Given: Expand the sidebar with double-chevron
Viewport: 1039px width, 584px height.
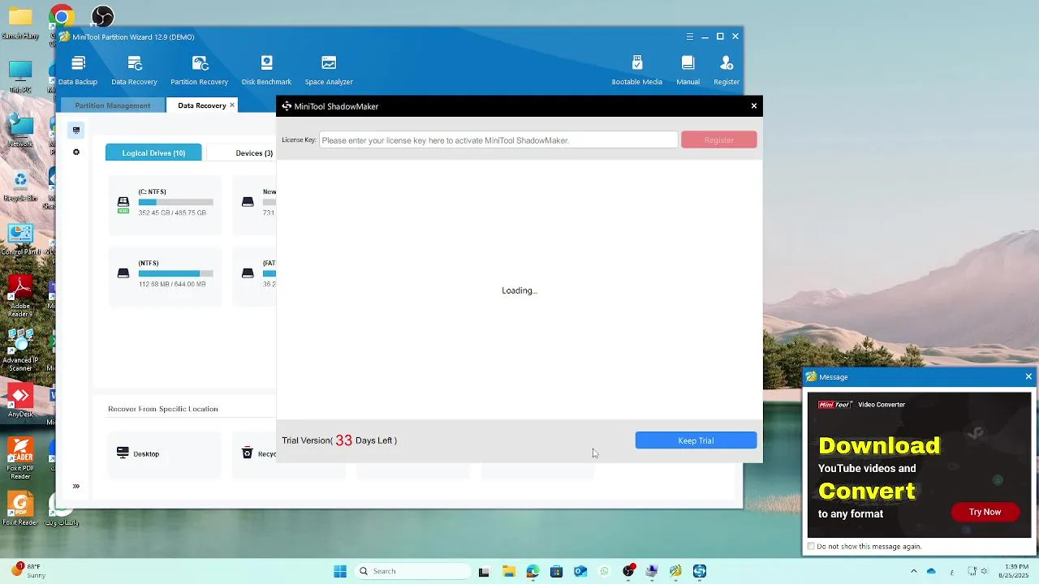Looking at the screenshot, I should pyautogui.click(x=76, y=487).
